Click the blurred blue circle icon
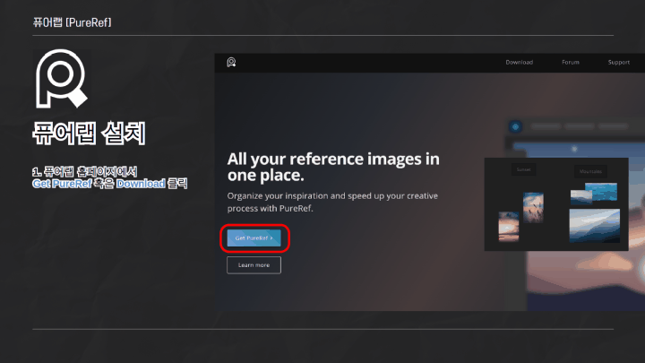Image resolution: width=645 pixels, height=363 pixels. point(515,126)
